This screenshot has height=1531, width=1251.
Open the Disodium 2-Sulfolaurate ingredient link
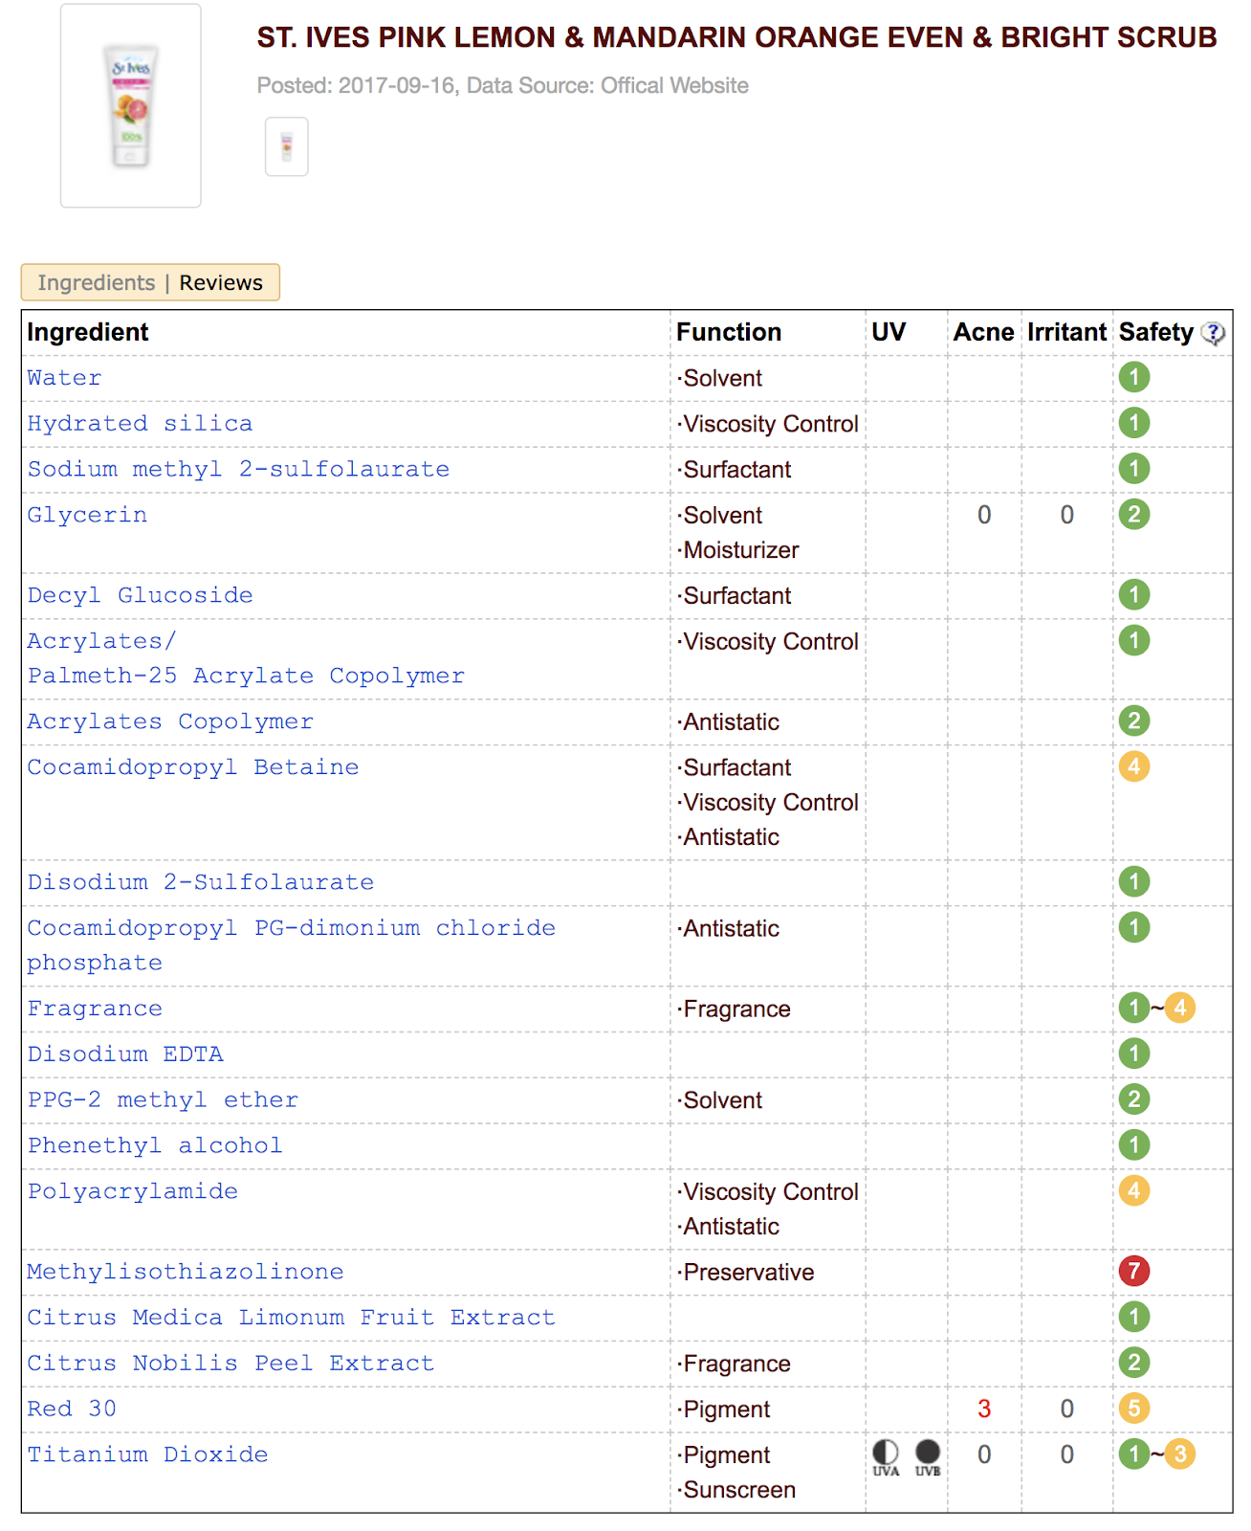[x=201, y=882]
